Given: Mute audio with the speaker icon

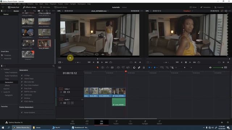Looking at the screenshot, I should point(210,68).
